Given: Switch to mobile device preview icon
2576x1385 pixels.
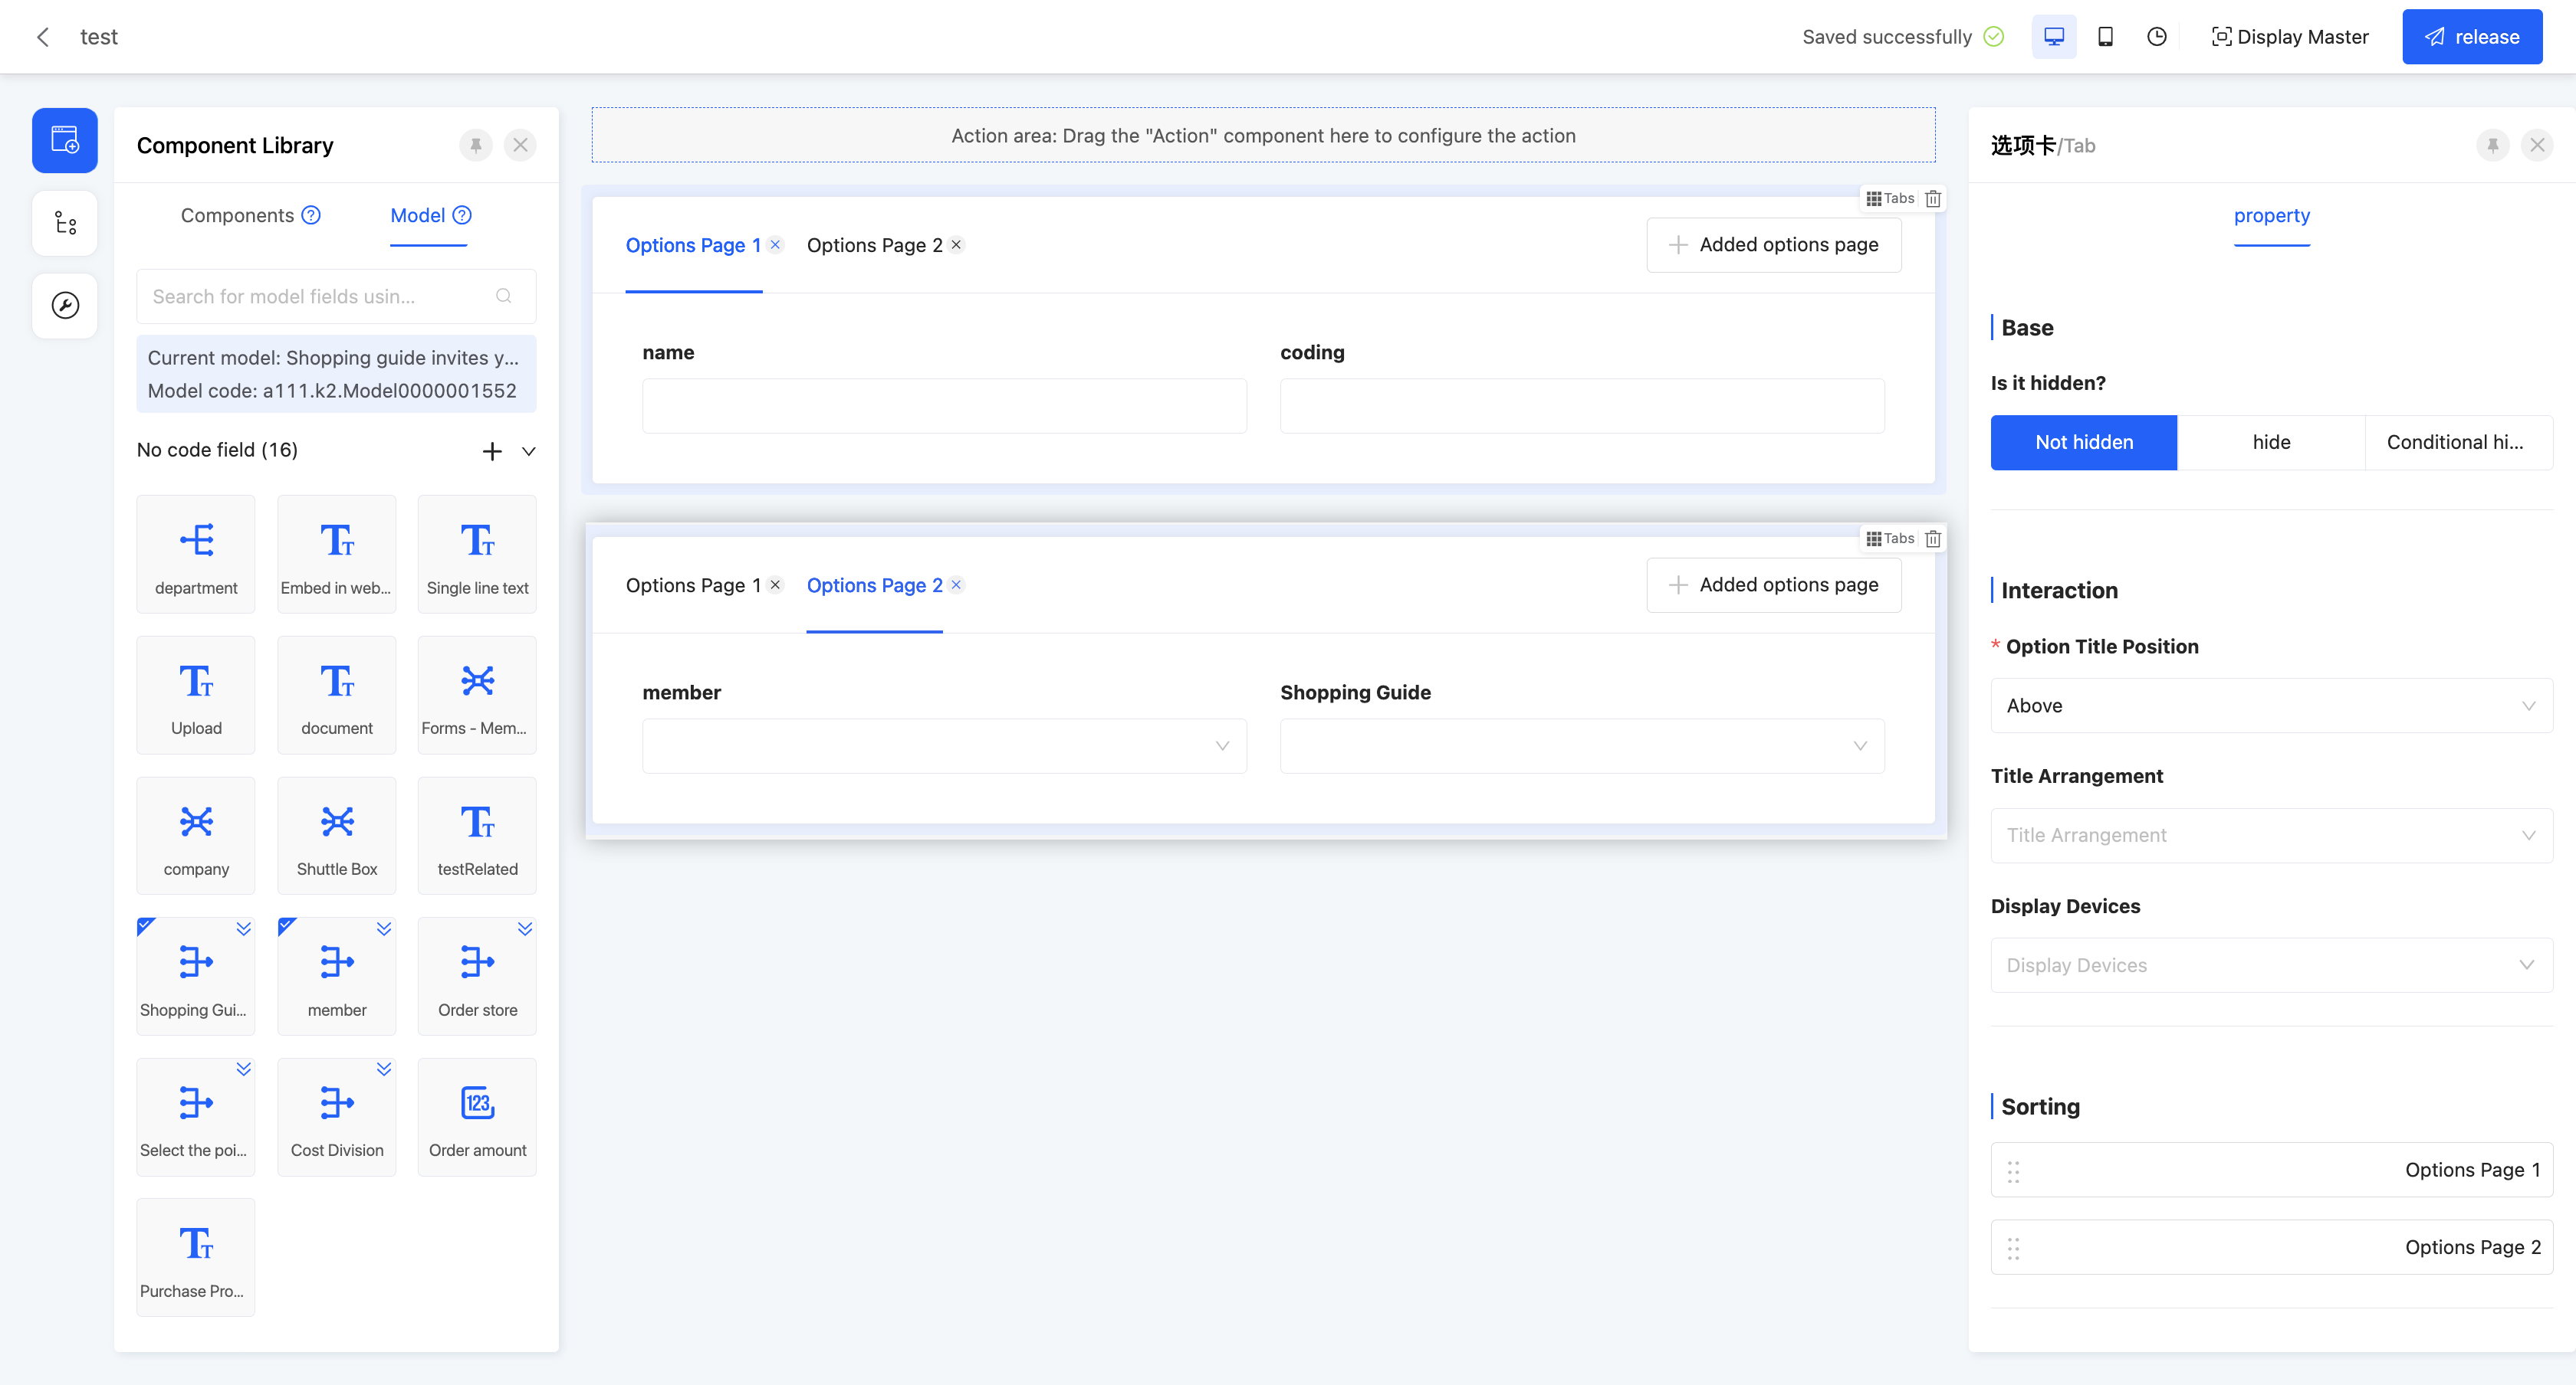Looking at the screenshot, I should click(x=2105, y=37).
